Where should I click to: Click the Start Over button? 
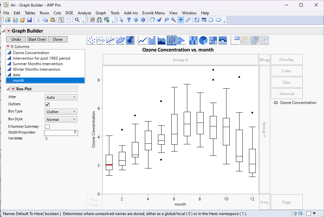(37, 39)
